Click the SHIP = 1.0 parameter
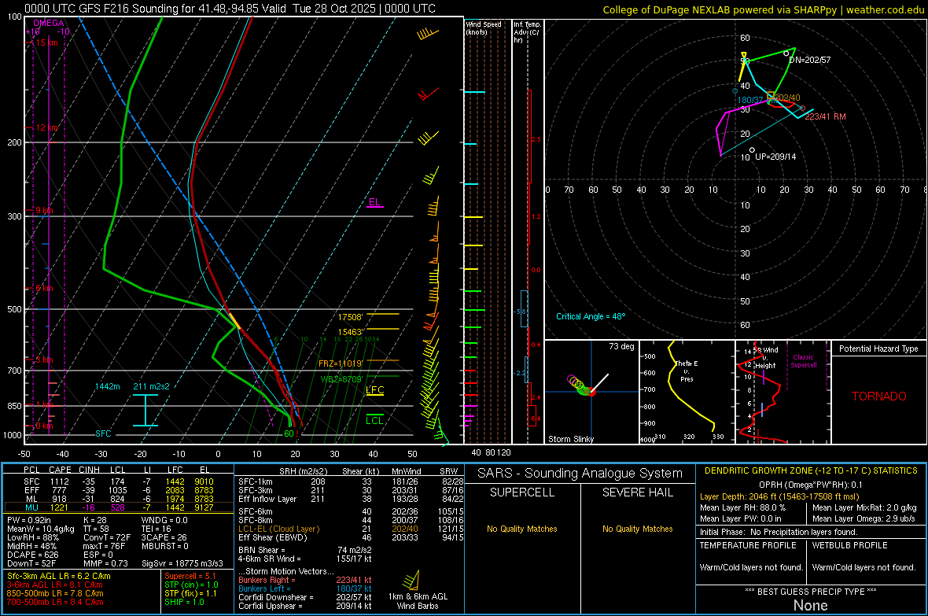Screen dimensions: 928x616 184,602
